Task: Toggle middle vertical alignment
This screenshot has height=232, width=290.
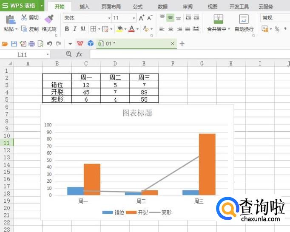Action: [x=171, y=17]
